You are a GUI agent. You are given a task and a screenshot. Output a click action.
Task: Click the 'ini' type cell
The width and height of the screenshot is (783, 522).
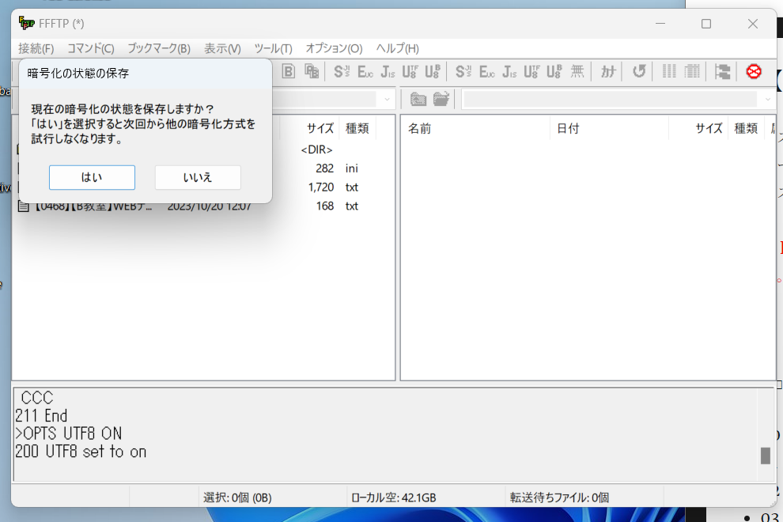pyautogui.click(x=351, y=168)
